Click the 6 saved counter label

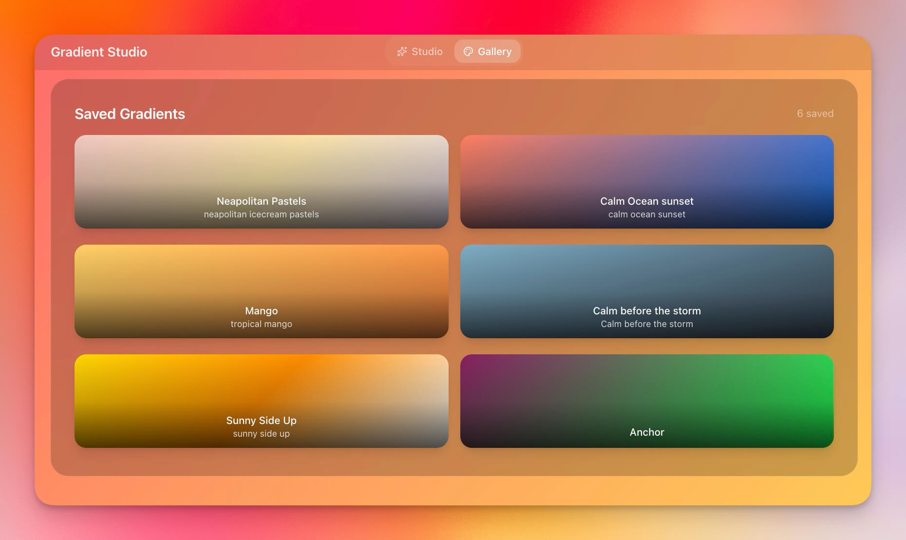tap(815, 114)
